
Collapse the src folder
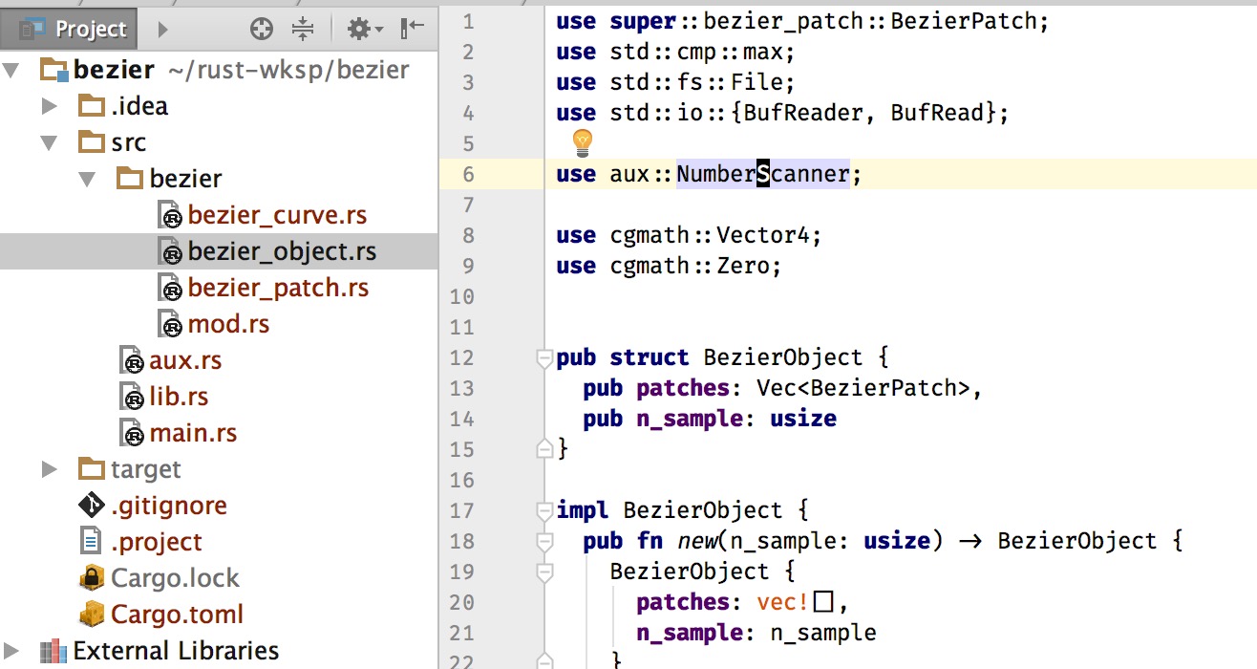(x=49, y=142)
